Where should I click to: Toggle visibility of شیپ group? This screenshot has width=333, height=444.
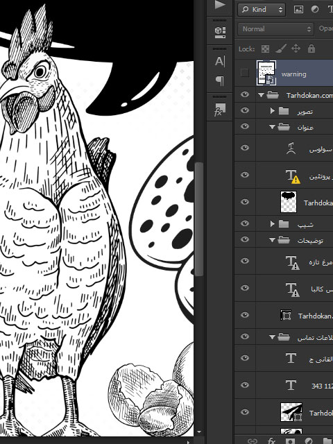[x=245, y=223]
